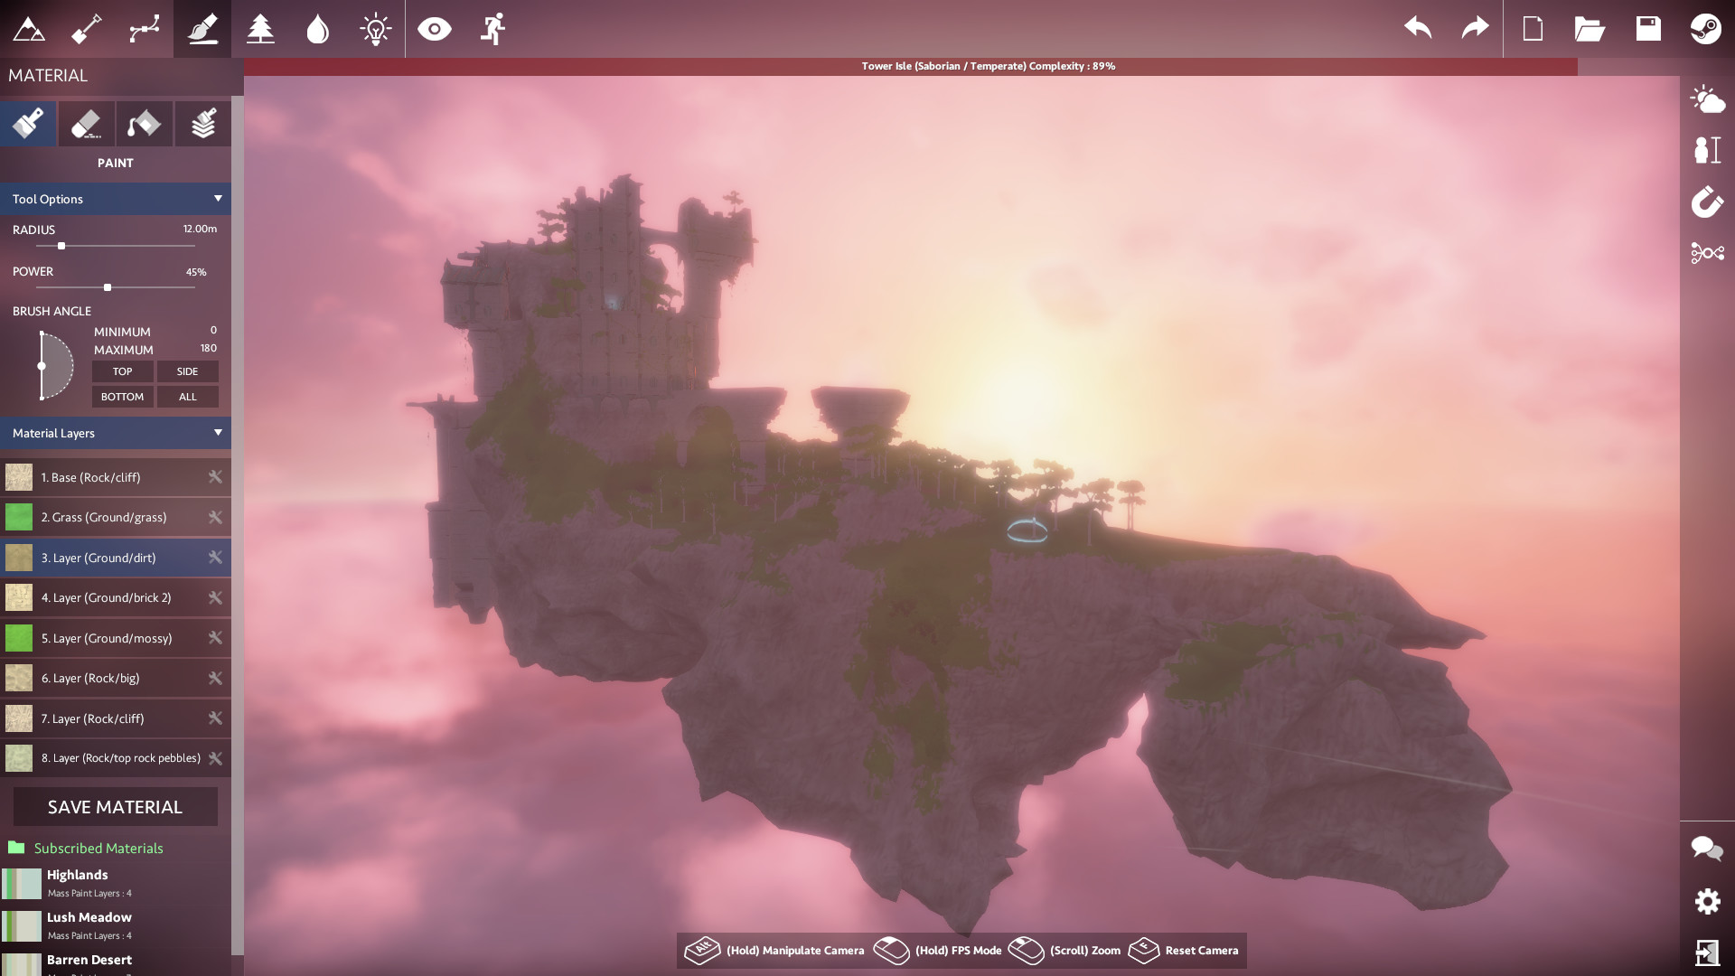Viewport: 1735px width, 976px height.
Task: Undo the last action
Action: pos(1418,28)
